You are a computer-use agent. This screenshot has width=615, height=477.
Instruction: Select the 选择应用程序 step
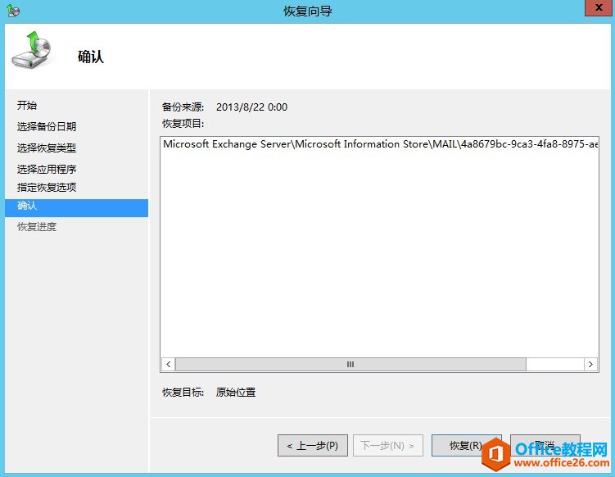pyautogui.click(x=47, y=169)
